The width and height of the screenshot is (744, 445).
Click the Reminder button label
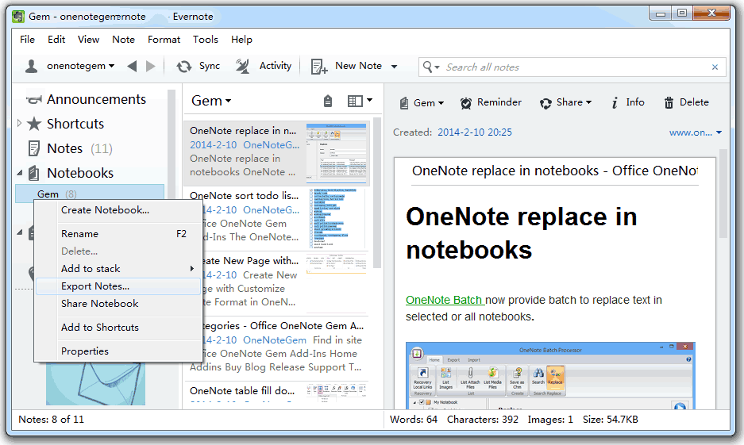click(x=499, y=102)
